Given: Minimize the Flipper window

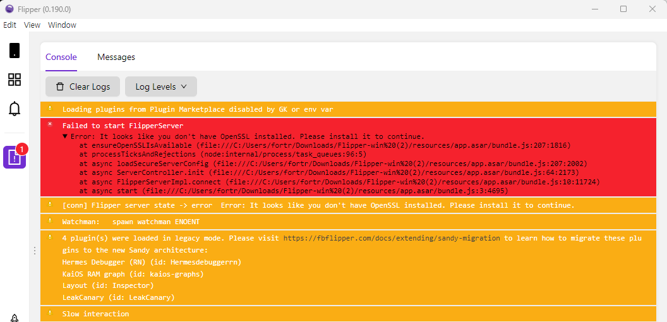Looking at the screenshot, I should (x=595, y=9).
